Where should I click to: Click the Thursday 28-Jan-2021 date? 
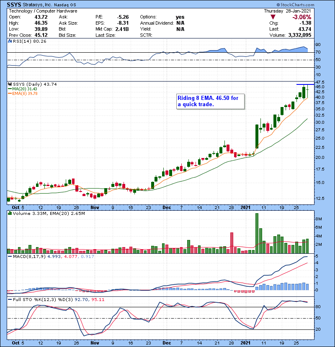click(x=288, y=11)
